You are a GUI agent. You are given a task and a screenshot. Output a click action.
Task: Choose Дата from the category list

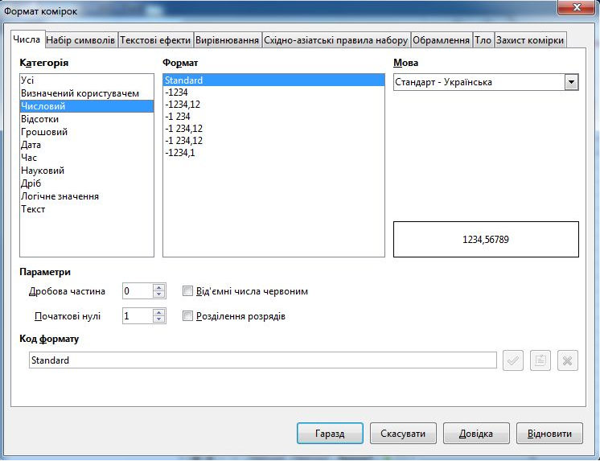click(x=31, y=145)
